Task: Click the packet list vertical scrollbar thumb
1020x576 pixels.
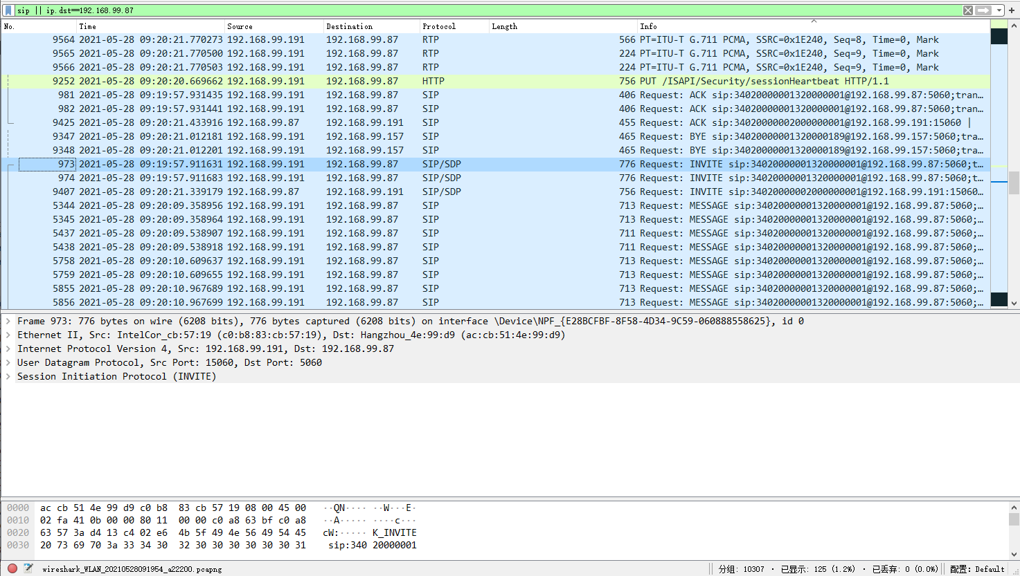Action: [x=1014, y=183]
